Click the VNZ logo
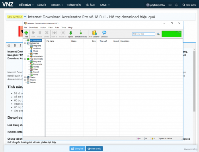The width and height of the screenshot is (199, 152). [8, 4]
